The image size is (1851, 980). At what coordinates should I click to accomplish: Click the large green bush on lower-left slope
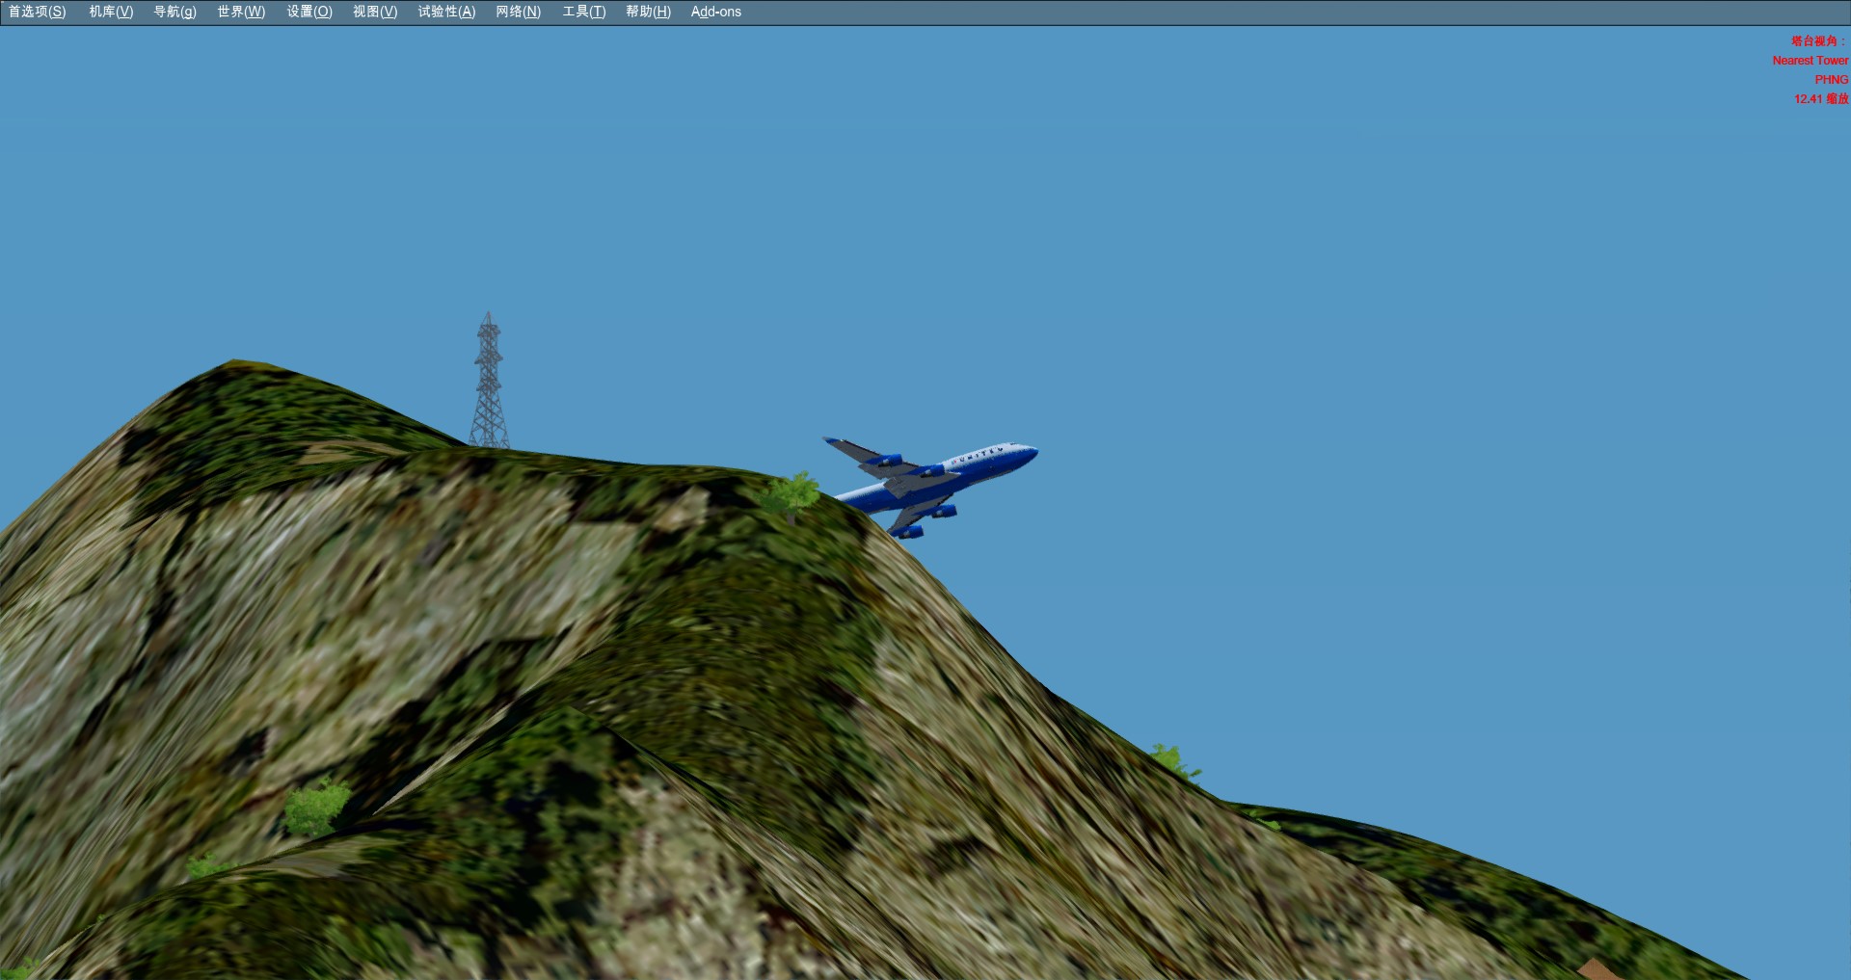315,807
